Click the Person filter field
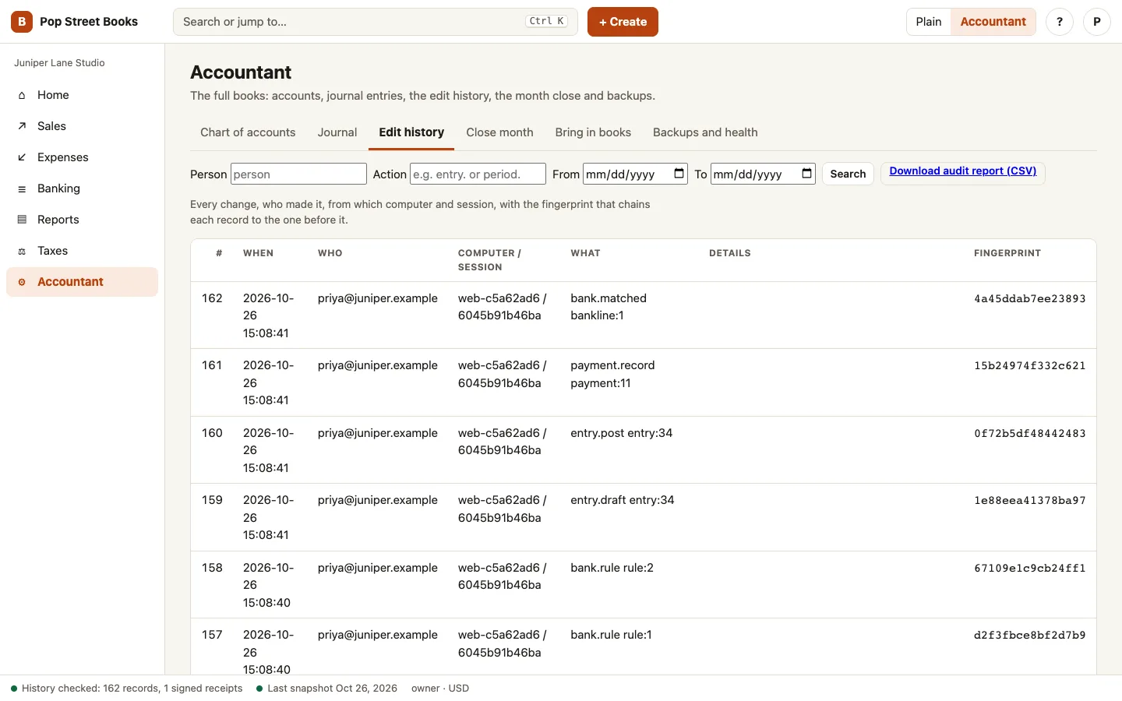1122x701 pixels. coord(298,174)
